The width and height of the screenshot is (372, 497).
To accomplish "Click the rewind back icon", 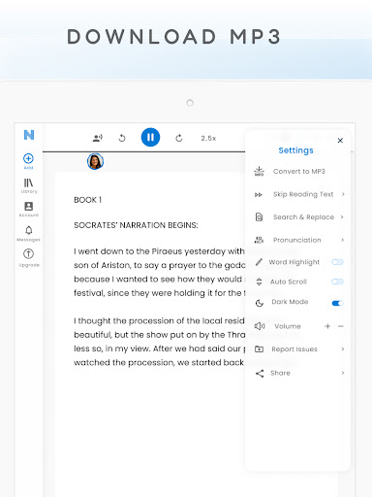I will 122,138.
